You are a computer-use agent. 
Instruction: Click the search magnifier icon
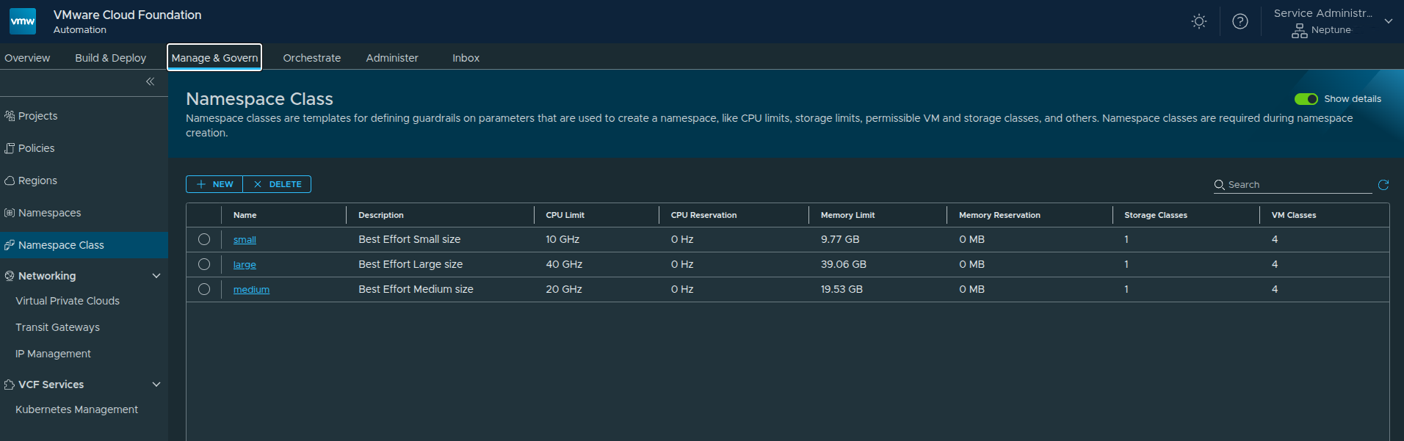click(x=1219, y=185)
